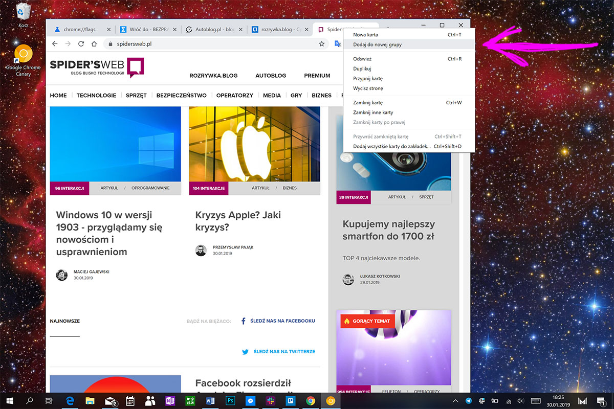
Task: Open BIZNES navigation section
Action: pos(322,95)
